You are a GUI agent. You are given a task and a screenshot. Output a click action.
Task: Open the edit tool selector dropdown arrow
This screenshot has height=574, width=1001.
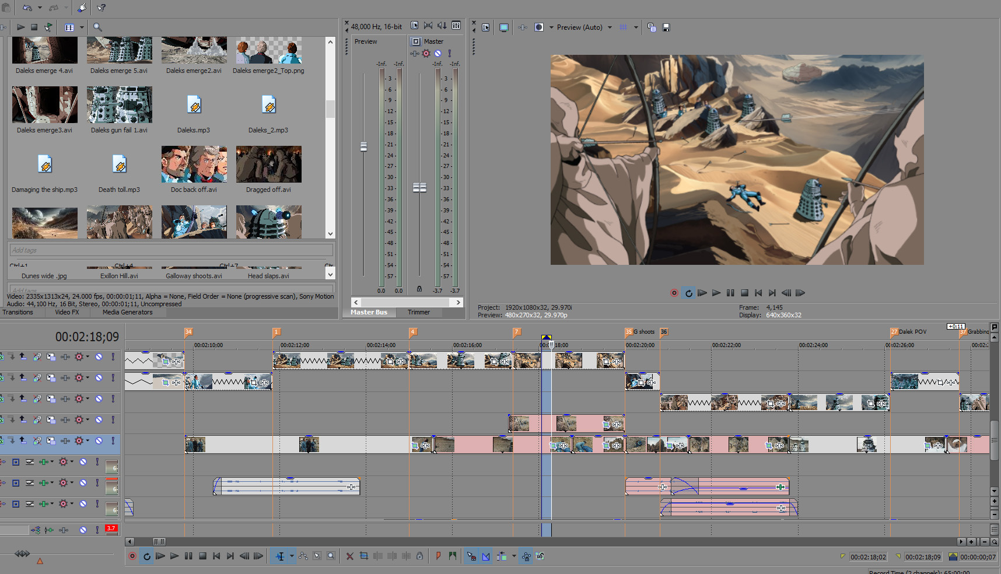coord(292,556)
